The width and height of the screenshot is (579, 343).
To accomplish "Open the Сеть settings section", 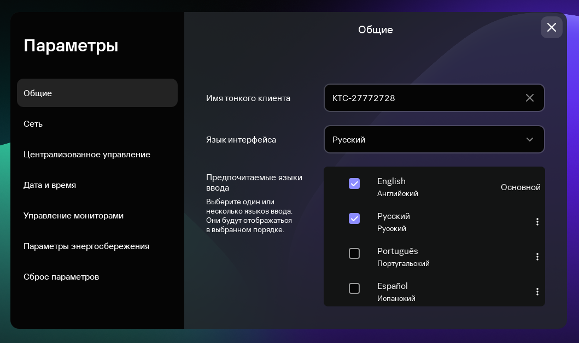I will (x=33, y=124).
